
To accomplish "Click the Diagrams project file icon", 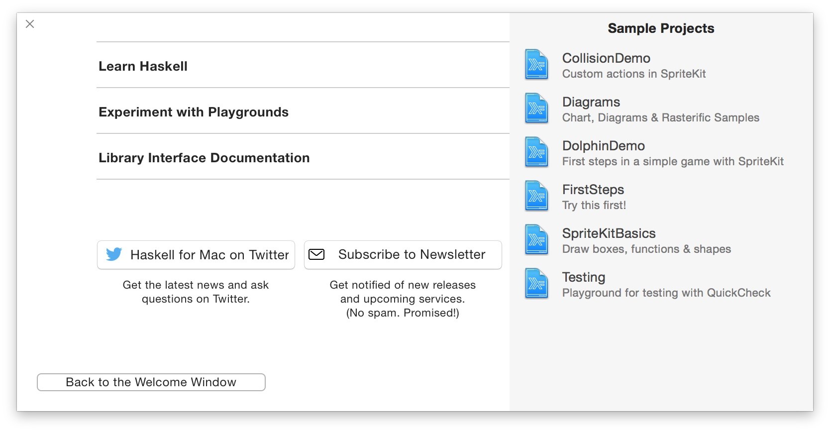I will [x=536, y=108].
